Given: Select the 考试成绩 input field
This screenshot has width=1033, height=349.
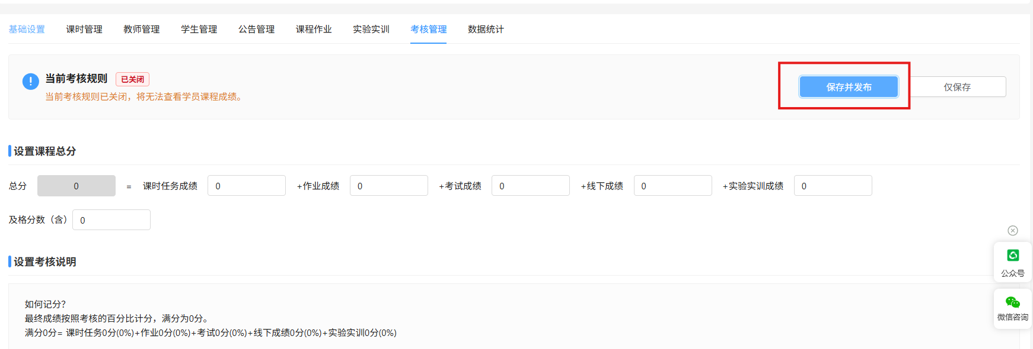Looking at the screenshot, I should [531, 186].
